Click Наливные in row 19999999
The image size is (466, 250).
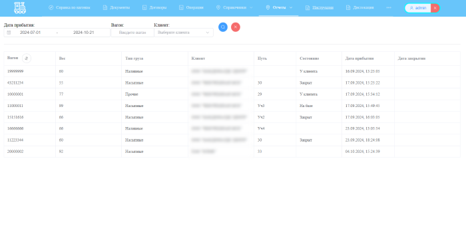click(x=134, y=71)
